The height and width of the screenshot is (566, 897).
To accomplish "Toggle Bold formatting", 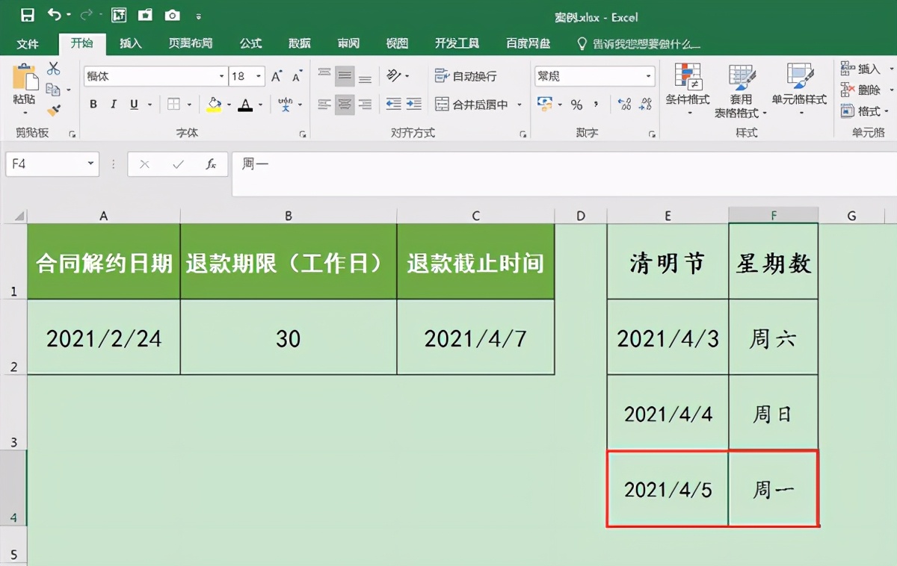I will pos(93,105).
